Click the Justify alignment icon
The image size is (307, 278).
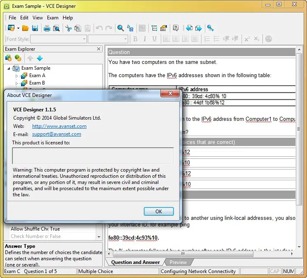coord(195,39)
